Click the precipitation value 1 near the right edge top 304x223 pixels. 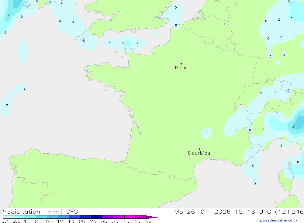(x=292, y=18)
